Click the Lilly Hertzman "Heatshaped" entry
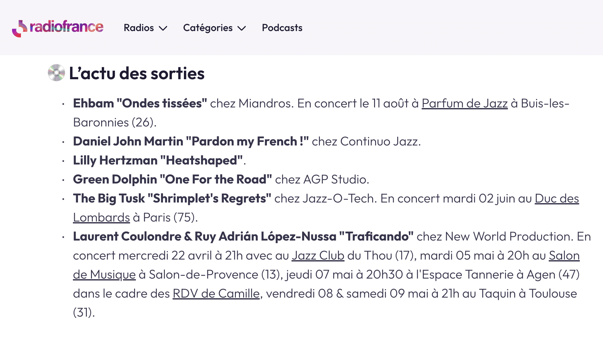 point(158,161)
